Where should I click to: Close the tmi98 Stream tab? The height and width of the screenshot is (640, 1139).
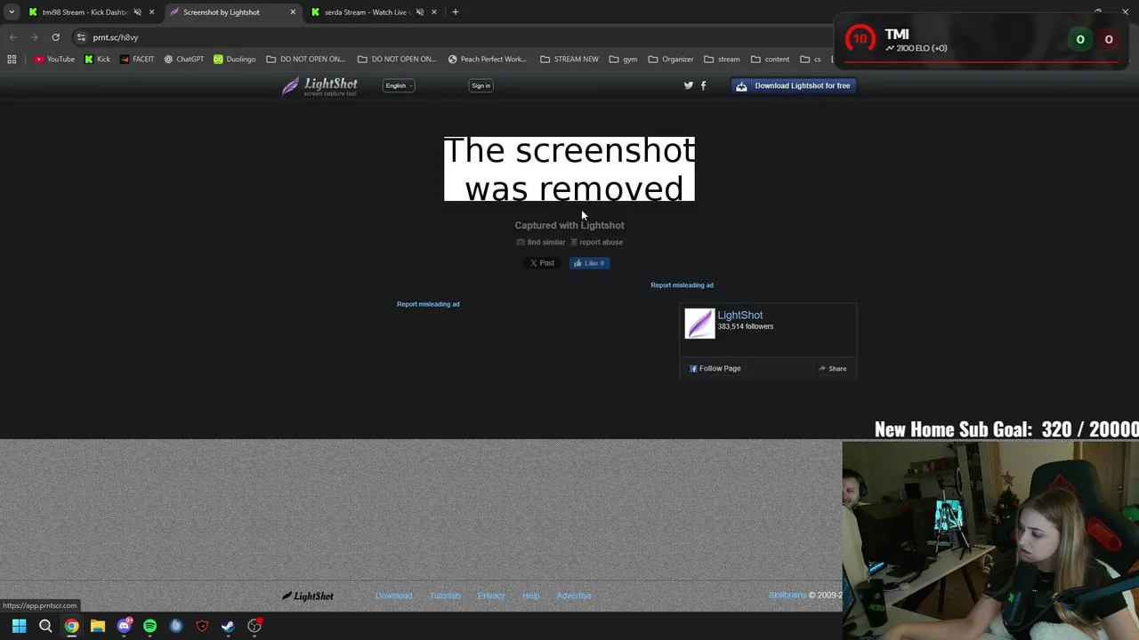(151, 12)
